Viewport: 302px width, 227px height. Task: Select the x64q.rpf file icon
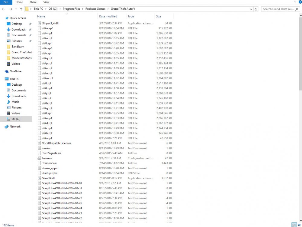39,58
